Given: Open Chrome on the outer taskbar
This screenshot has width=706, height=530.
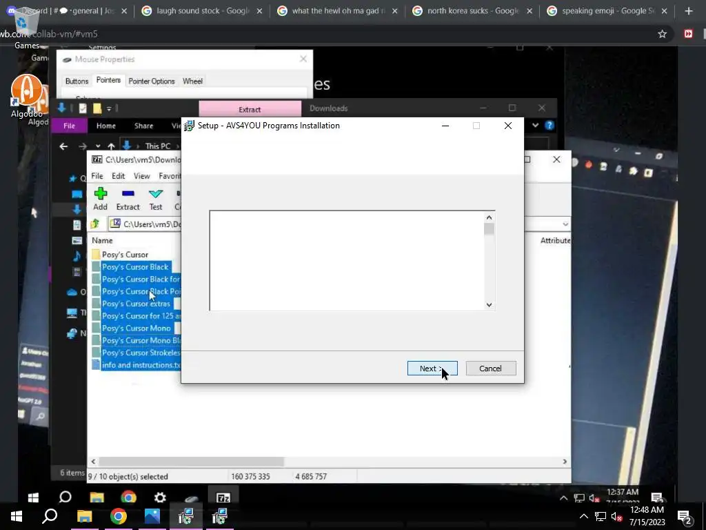Looking at the screenshot, I should pos(118,516).
